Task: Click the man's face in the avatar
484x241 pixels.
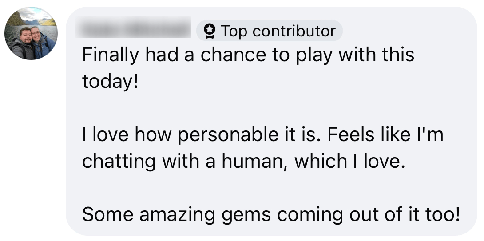Action: (26, 36)
